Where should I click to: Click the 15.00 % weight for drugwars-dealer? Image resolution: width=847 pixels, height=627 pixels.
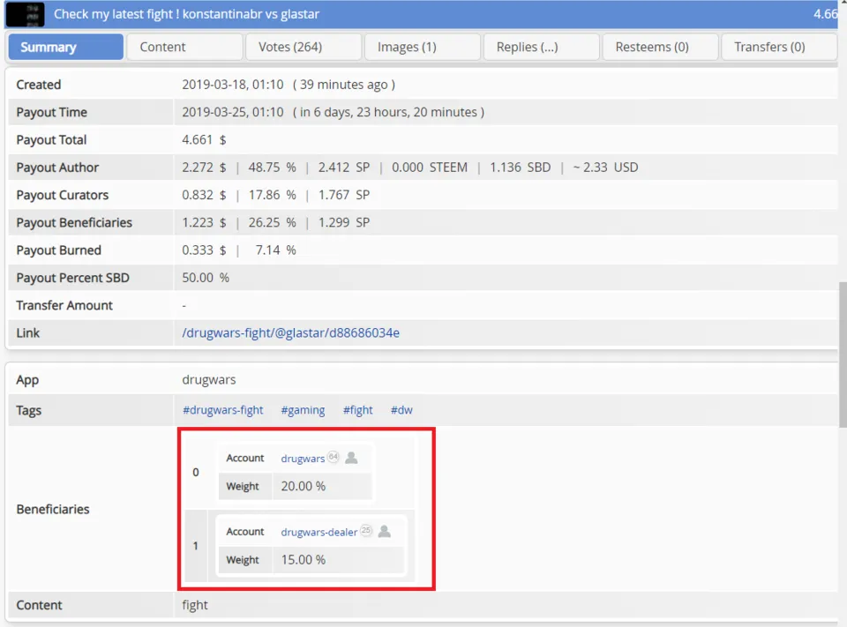tap(303, 560)
